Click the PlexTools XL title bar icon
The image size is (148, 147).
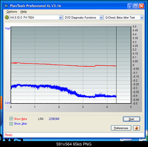click(x=6, y=6)
